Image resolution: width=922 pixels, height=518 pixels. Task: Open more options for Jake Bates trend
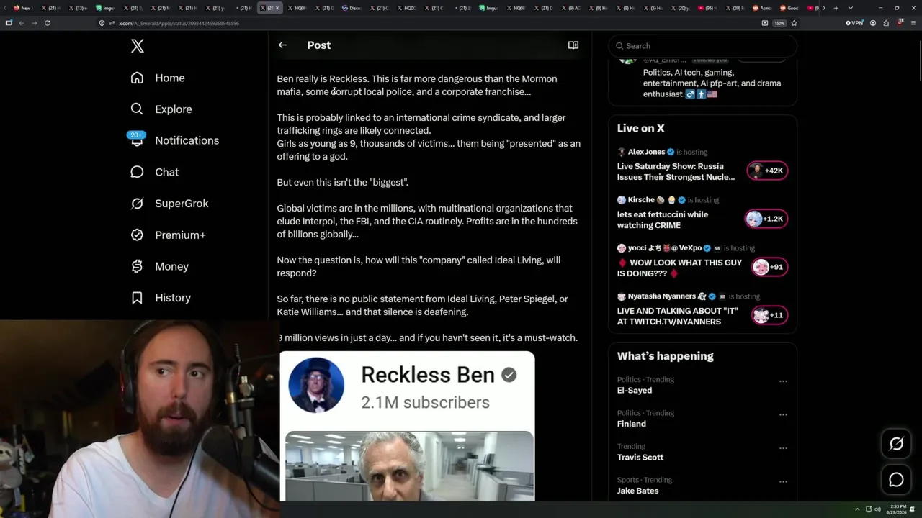coord(783,482)
